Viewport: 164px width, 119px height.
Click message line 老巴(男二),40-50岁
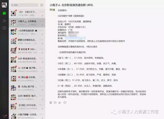click(87, 63)
